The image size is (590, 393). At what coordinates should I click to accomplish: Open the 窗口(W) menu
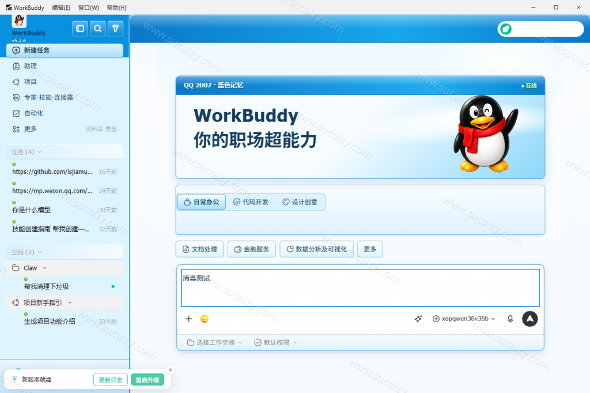point(88,7)
